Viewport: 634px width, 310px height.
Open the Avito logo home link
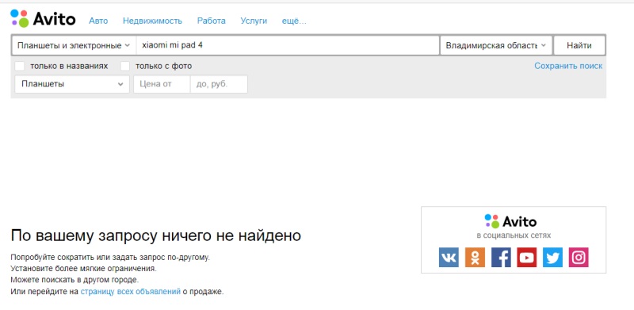click(43, 18)
